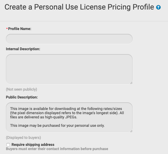Click the Buyers must enter contact information note

57,149
